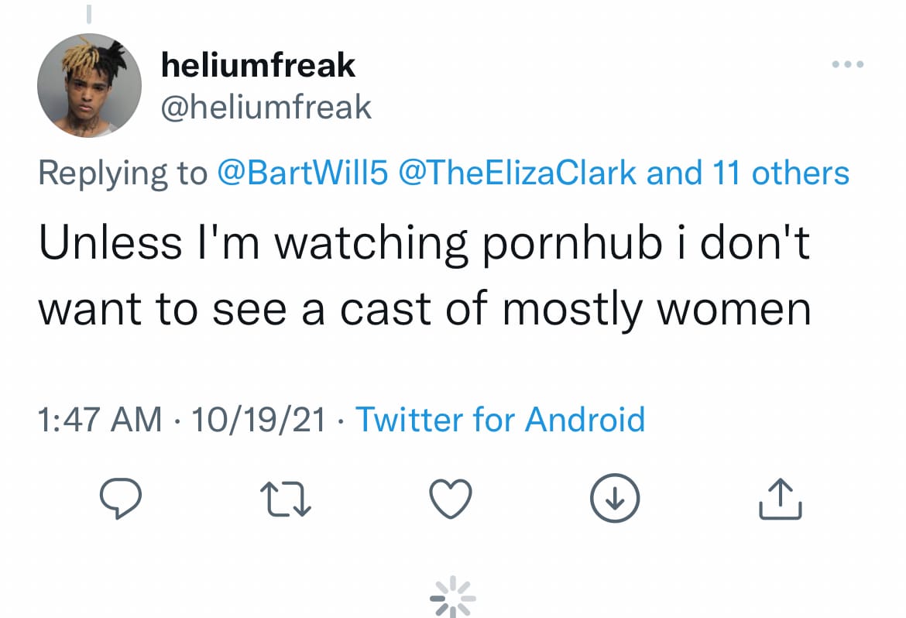
Task: Tap the loading spinner below the tweet
Action: tap(453, 597)
